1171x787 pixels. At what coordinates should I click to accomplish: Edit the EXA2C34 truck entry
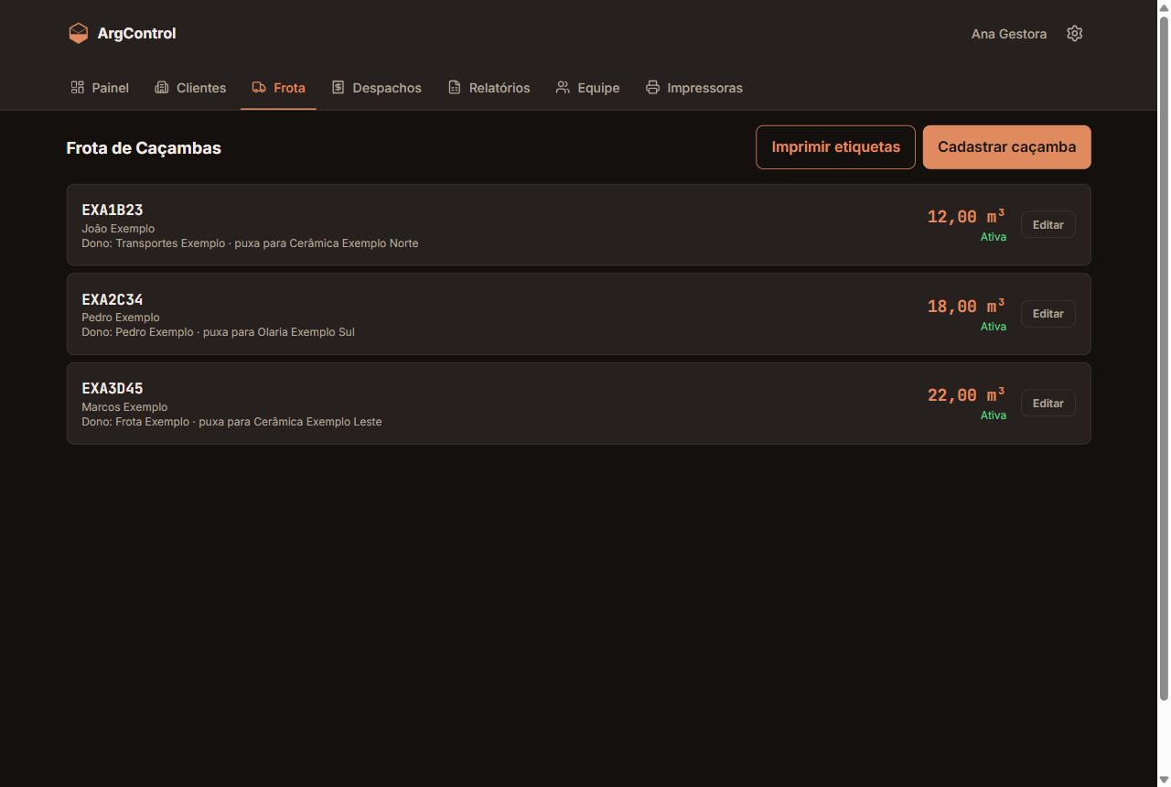click(1047, 314)
